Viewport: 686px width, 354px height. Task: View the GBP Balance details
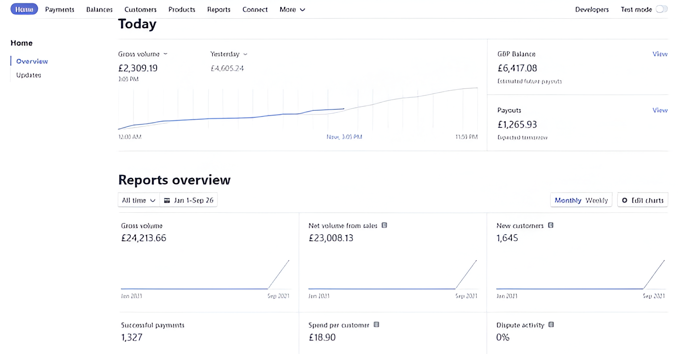[x=660, y=54]
